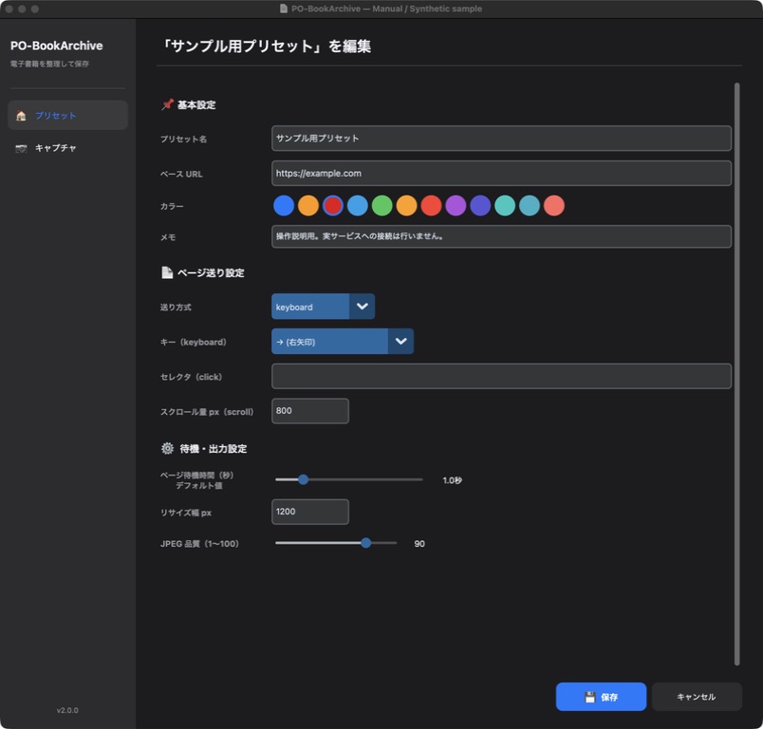Open the プリセット sidebar section
This screenshot has height=729, width=763.
[67, 116]
